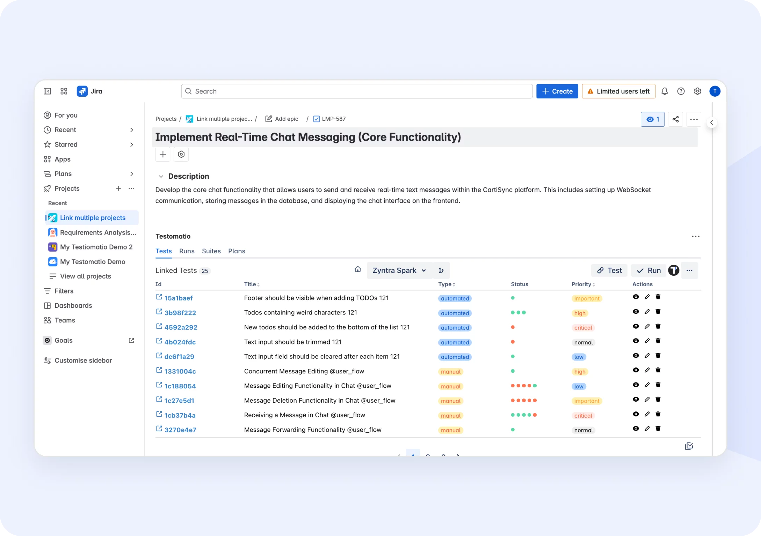Click the eye icon for test 3270e4e7
Screen dimensions: 761x536
[x=636, y=429]
